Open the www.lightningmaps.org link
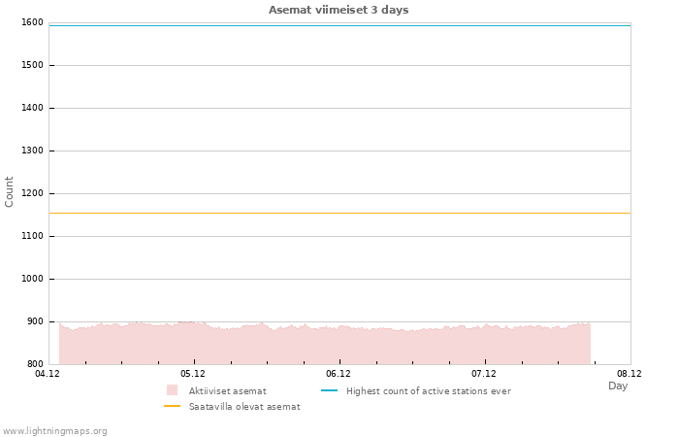The height and width of the screenshot is (437, 679). coord(55,430)
